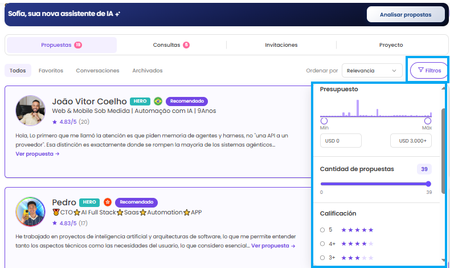This screenshot has width=450, height=268.
Task: Click the text "4.83/5 (20)"
Action: pos(74,122)
